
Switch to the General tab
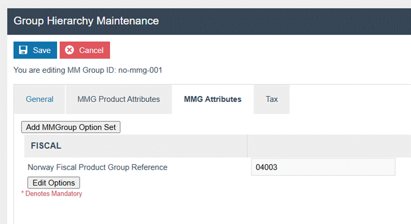40,99
